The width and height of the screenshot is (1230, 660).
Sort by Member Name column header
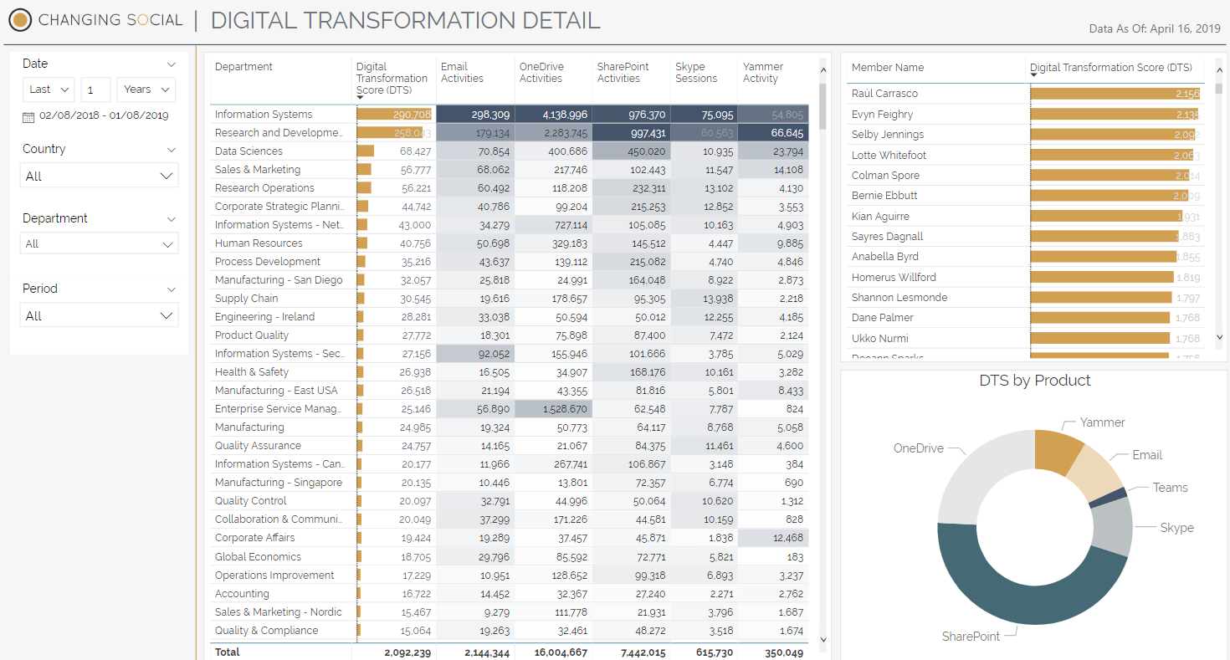click(888, 68)
